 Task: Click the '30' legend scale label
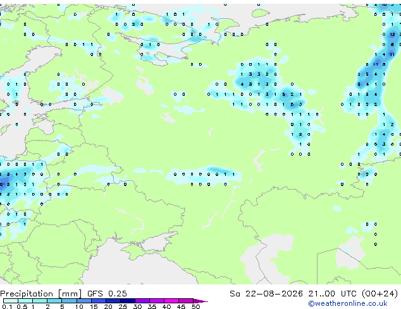click(138, 306)
